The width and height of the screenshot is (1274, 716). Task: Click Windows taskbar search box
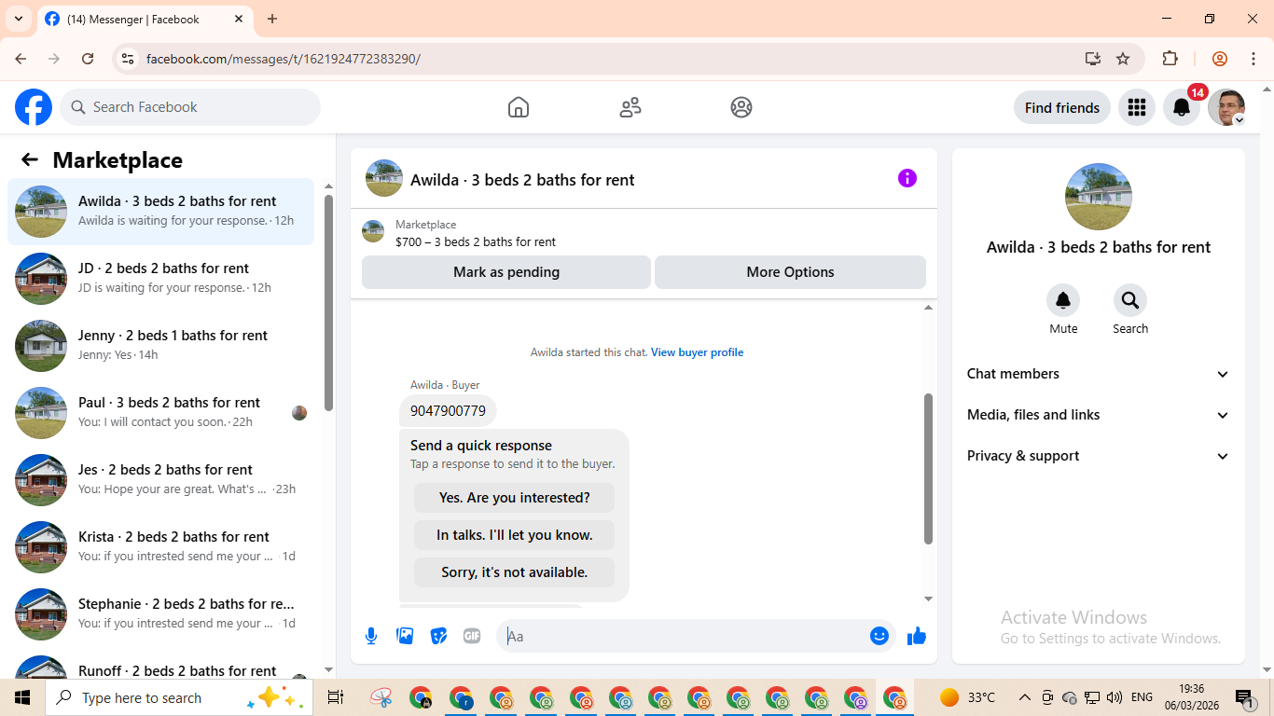tap(177, 697)
